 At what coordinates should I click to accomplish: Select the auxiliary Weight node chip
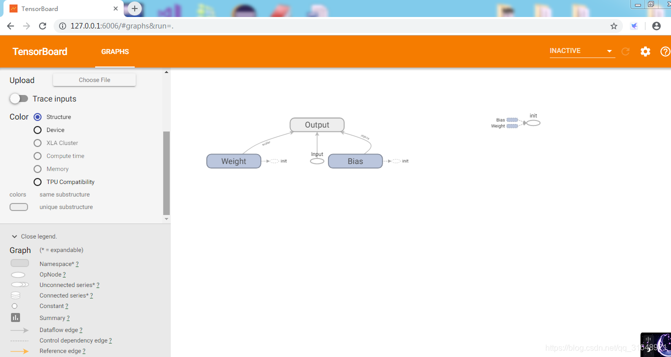click(x=512, y=126)
